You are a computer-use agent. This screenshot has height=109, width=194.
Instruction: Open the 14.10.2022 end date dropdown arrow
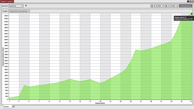coord(177,6)
